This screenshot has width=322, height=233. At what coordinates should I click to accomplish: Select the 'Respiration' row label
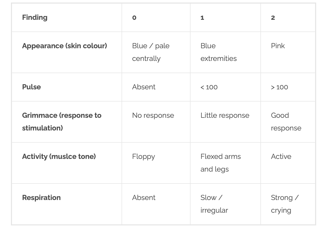[41, 198]
